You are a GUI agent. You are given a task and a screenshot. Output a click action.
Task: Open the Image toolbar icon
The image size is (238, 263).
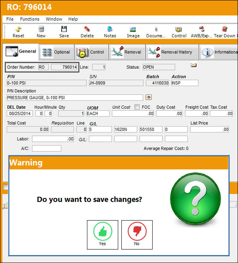tap(133, 29)
